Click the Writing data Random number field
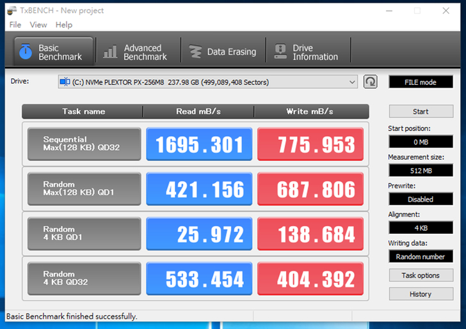 [x=421, y=257]
